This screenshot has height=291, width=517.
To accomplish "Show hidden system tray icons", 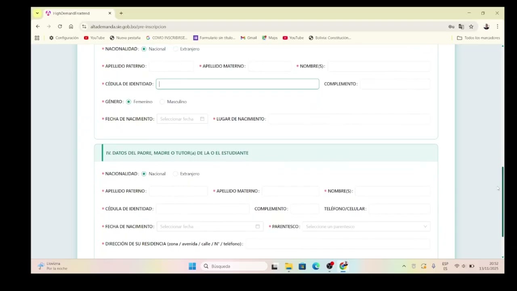I will coord(404,266).
